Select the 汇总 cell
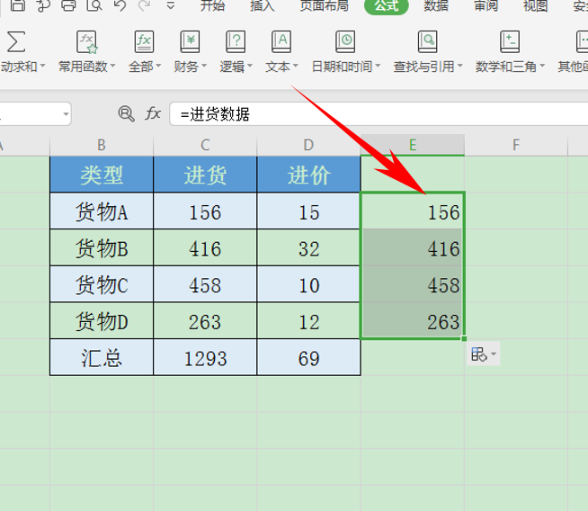588x511 pixels. tap(102, 357)
